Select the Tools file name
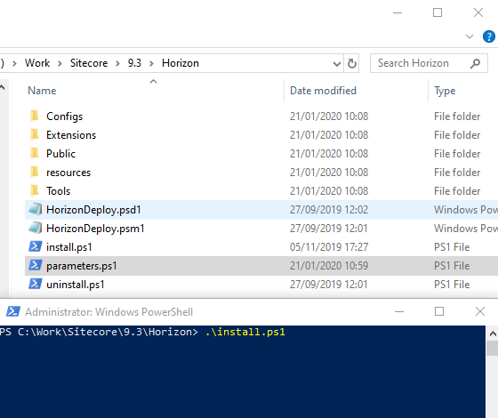The width and height of the screenshot is (498, 418). 59,191
